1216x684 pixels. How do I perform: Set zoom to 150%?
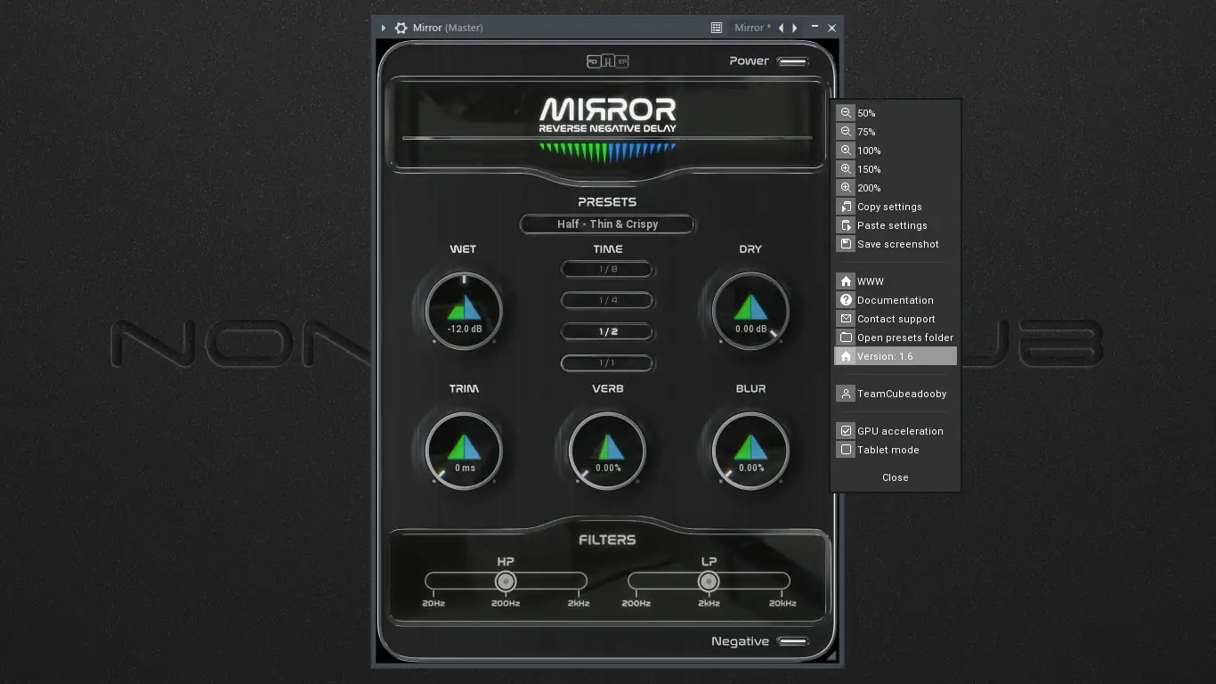(x=896, y=169)
